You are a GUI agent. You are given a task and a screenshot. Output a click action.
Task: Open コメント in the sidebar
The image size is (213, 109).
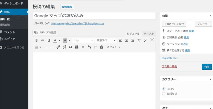click(x=9, y=32)
